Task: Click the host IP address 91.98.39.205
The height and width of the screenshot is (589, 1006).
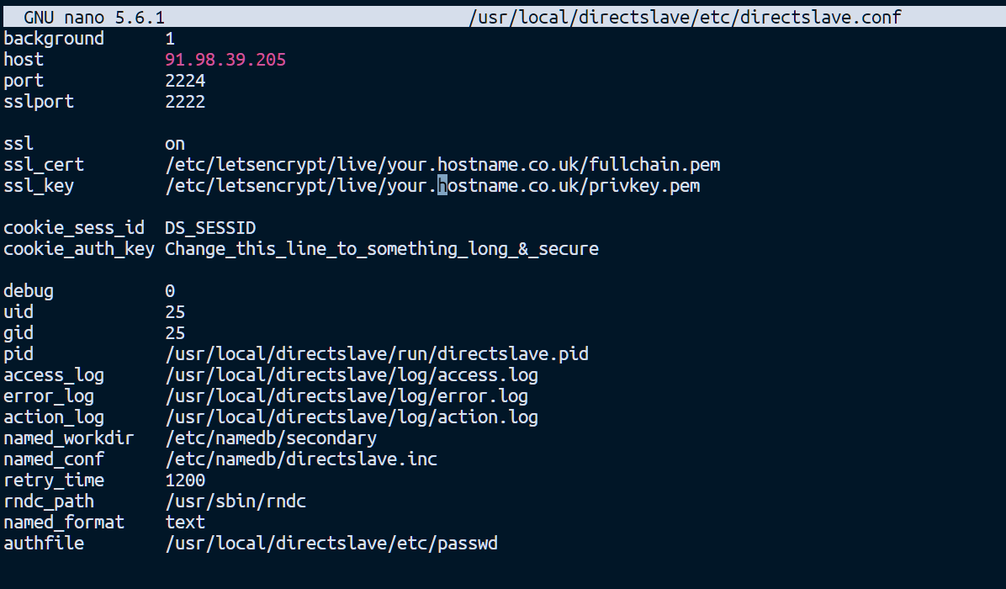Action: click(225, 60)
